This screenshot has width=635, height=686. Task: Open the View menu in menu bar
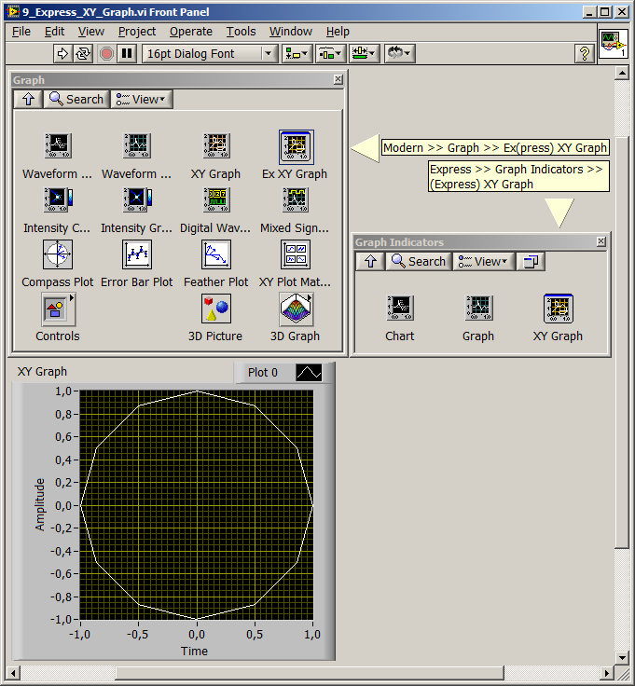91,32
